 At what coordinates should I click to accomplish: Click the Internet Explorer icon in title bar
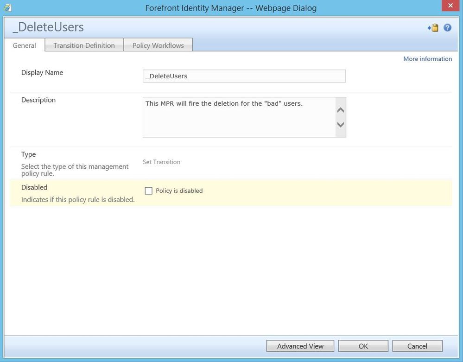click(8, 8)
